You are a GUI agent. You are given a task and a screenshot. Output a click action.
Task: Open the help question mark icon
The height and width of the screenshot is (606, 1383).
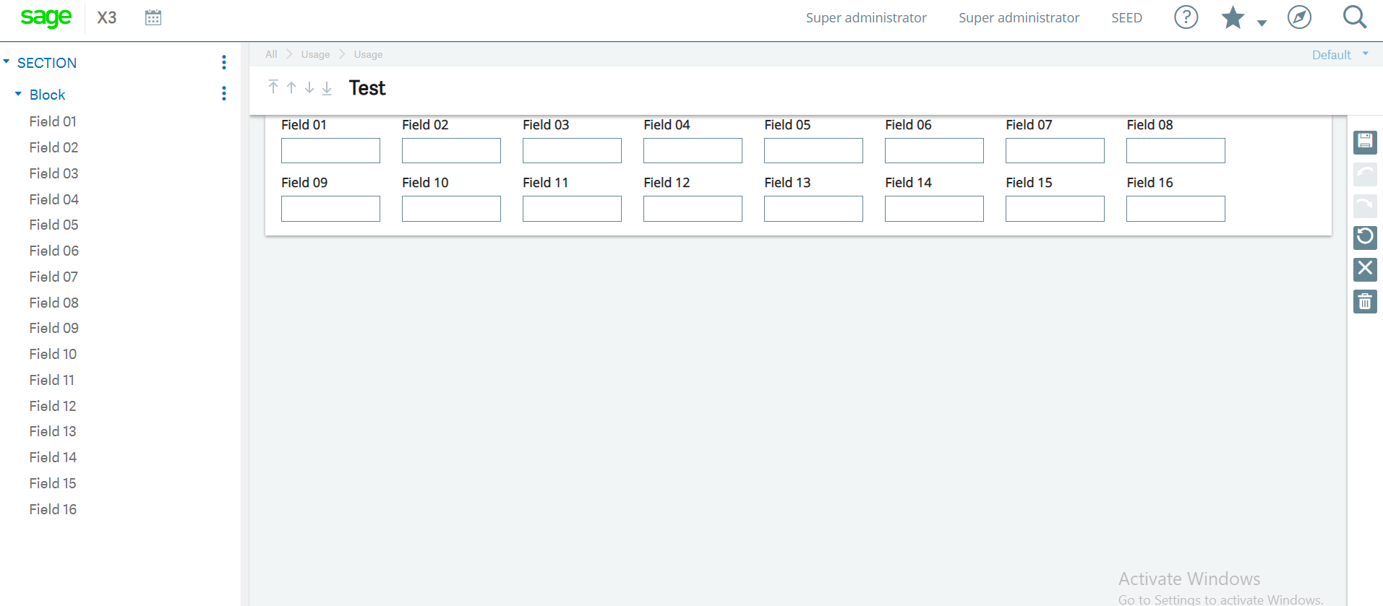[1186, 17]
